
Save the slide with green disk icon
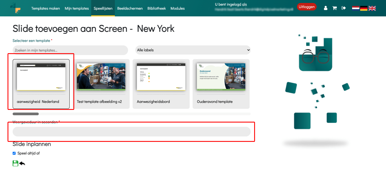click(x=16, y=163)
